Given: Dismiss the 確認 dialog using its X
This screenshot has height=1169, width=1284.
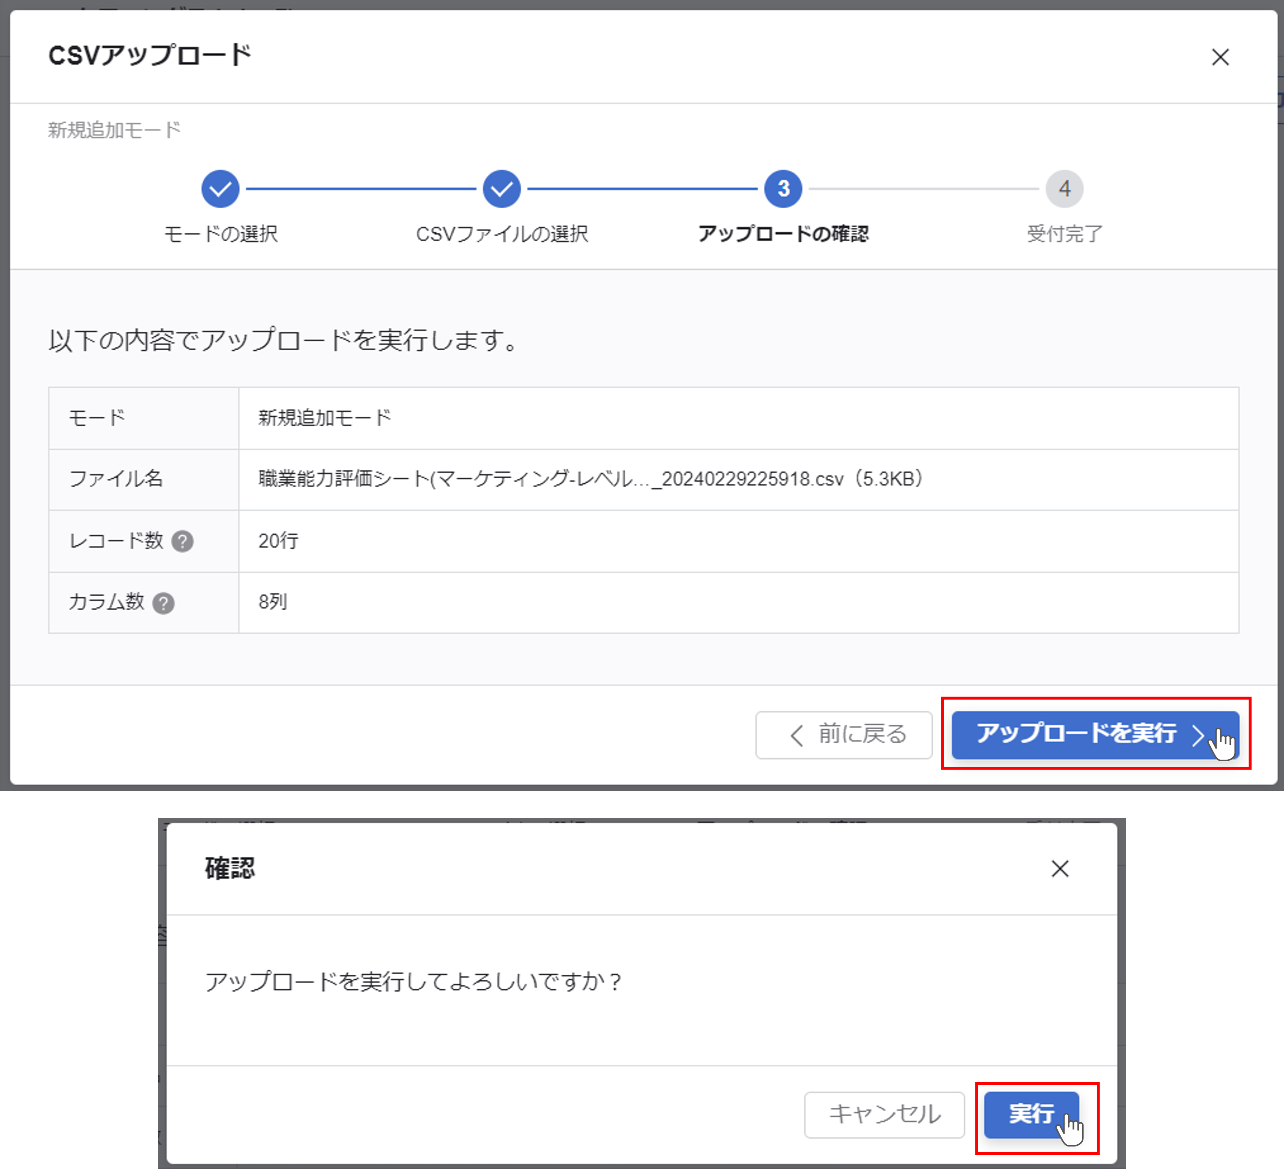Looking at the screenshot, I should (x=1060, y=869).
